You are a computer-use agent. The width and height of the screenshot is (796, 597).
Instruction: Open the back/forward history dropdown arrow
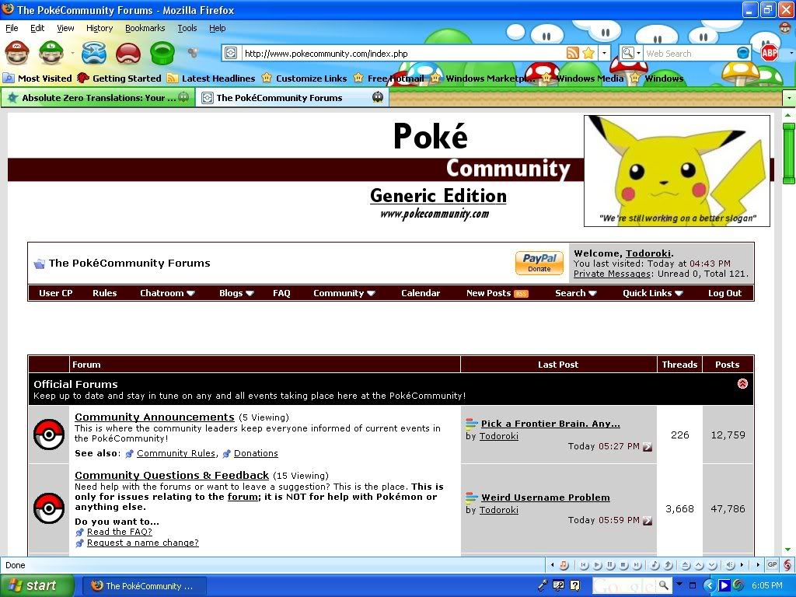coord(72,53)
